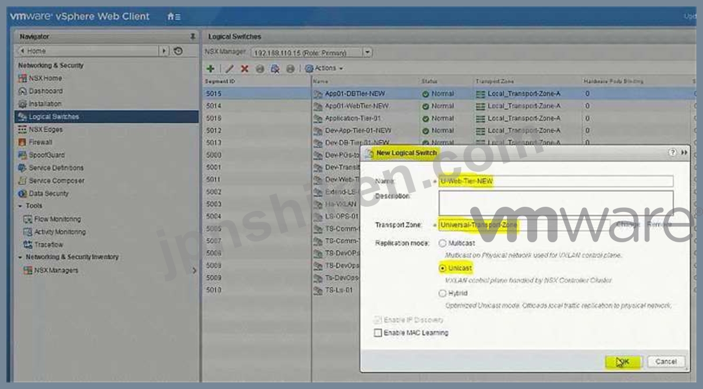The width and height of the screenshot is (703, 389).
Task: Click green plus to add logical switch
Action: point(211,68)
